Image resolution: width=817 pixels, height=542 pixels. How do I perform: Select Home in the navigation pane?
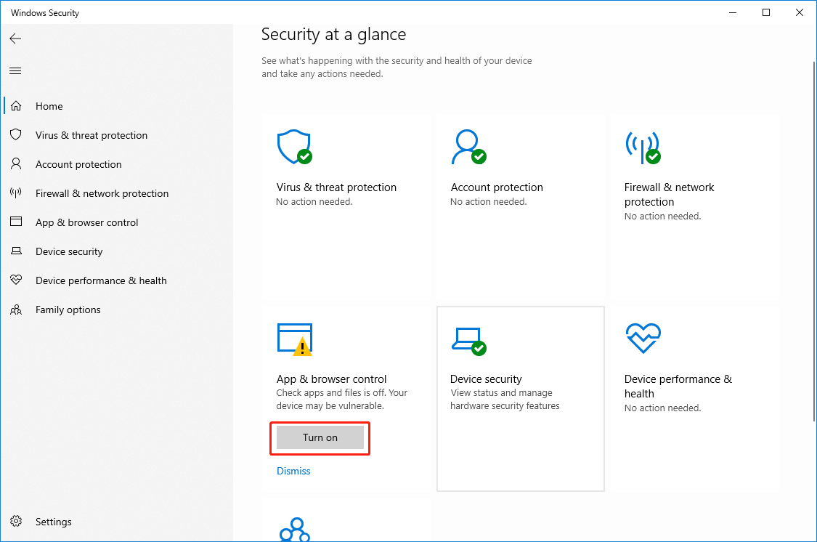tap(117, 106)
